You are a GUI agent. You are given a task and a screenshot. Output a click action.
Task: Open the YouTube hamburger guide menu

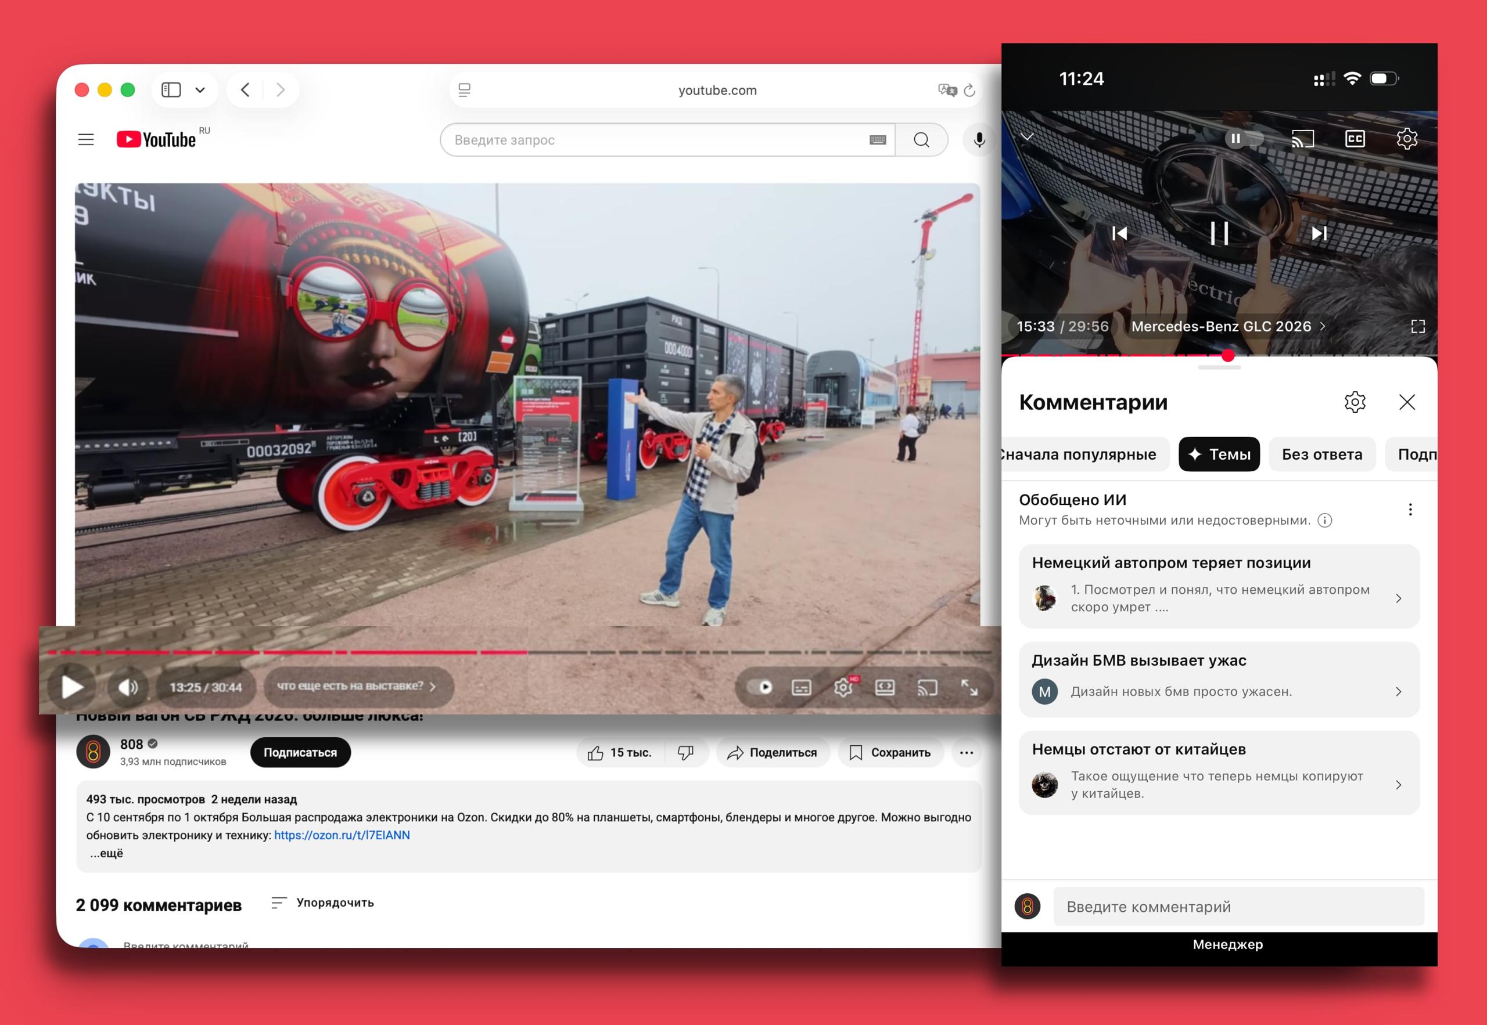pos(86,140)
